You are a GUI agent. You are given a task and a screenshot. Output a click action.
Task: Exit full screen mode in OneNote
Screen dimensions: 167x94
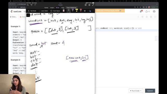[93, 5]
